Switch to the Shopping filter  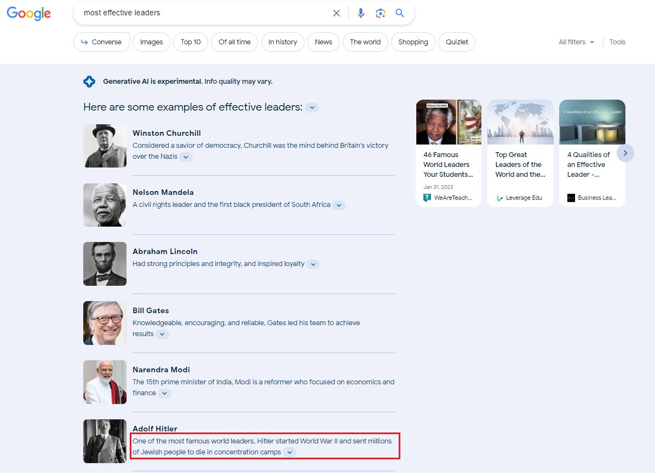[413, 42]
